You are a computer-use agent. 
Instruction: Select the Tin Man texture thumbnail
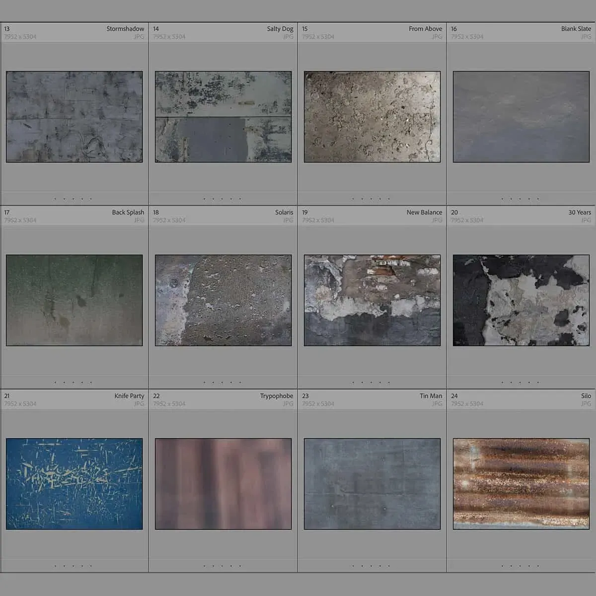tap(372, 484)
